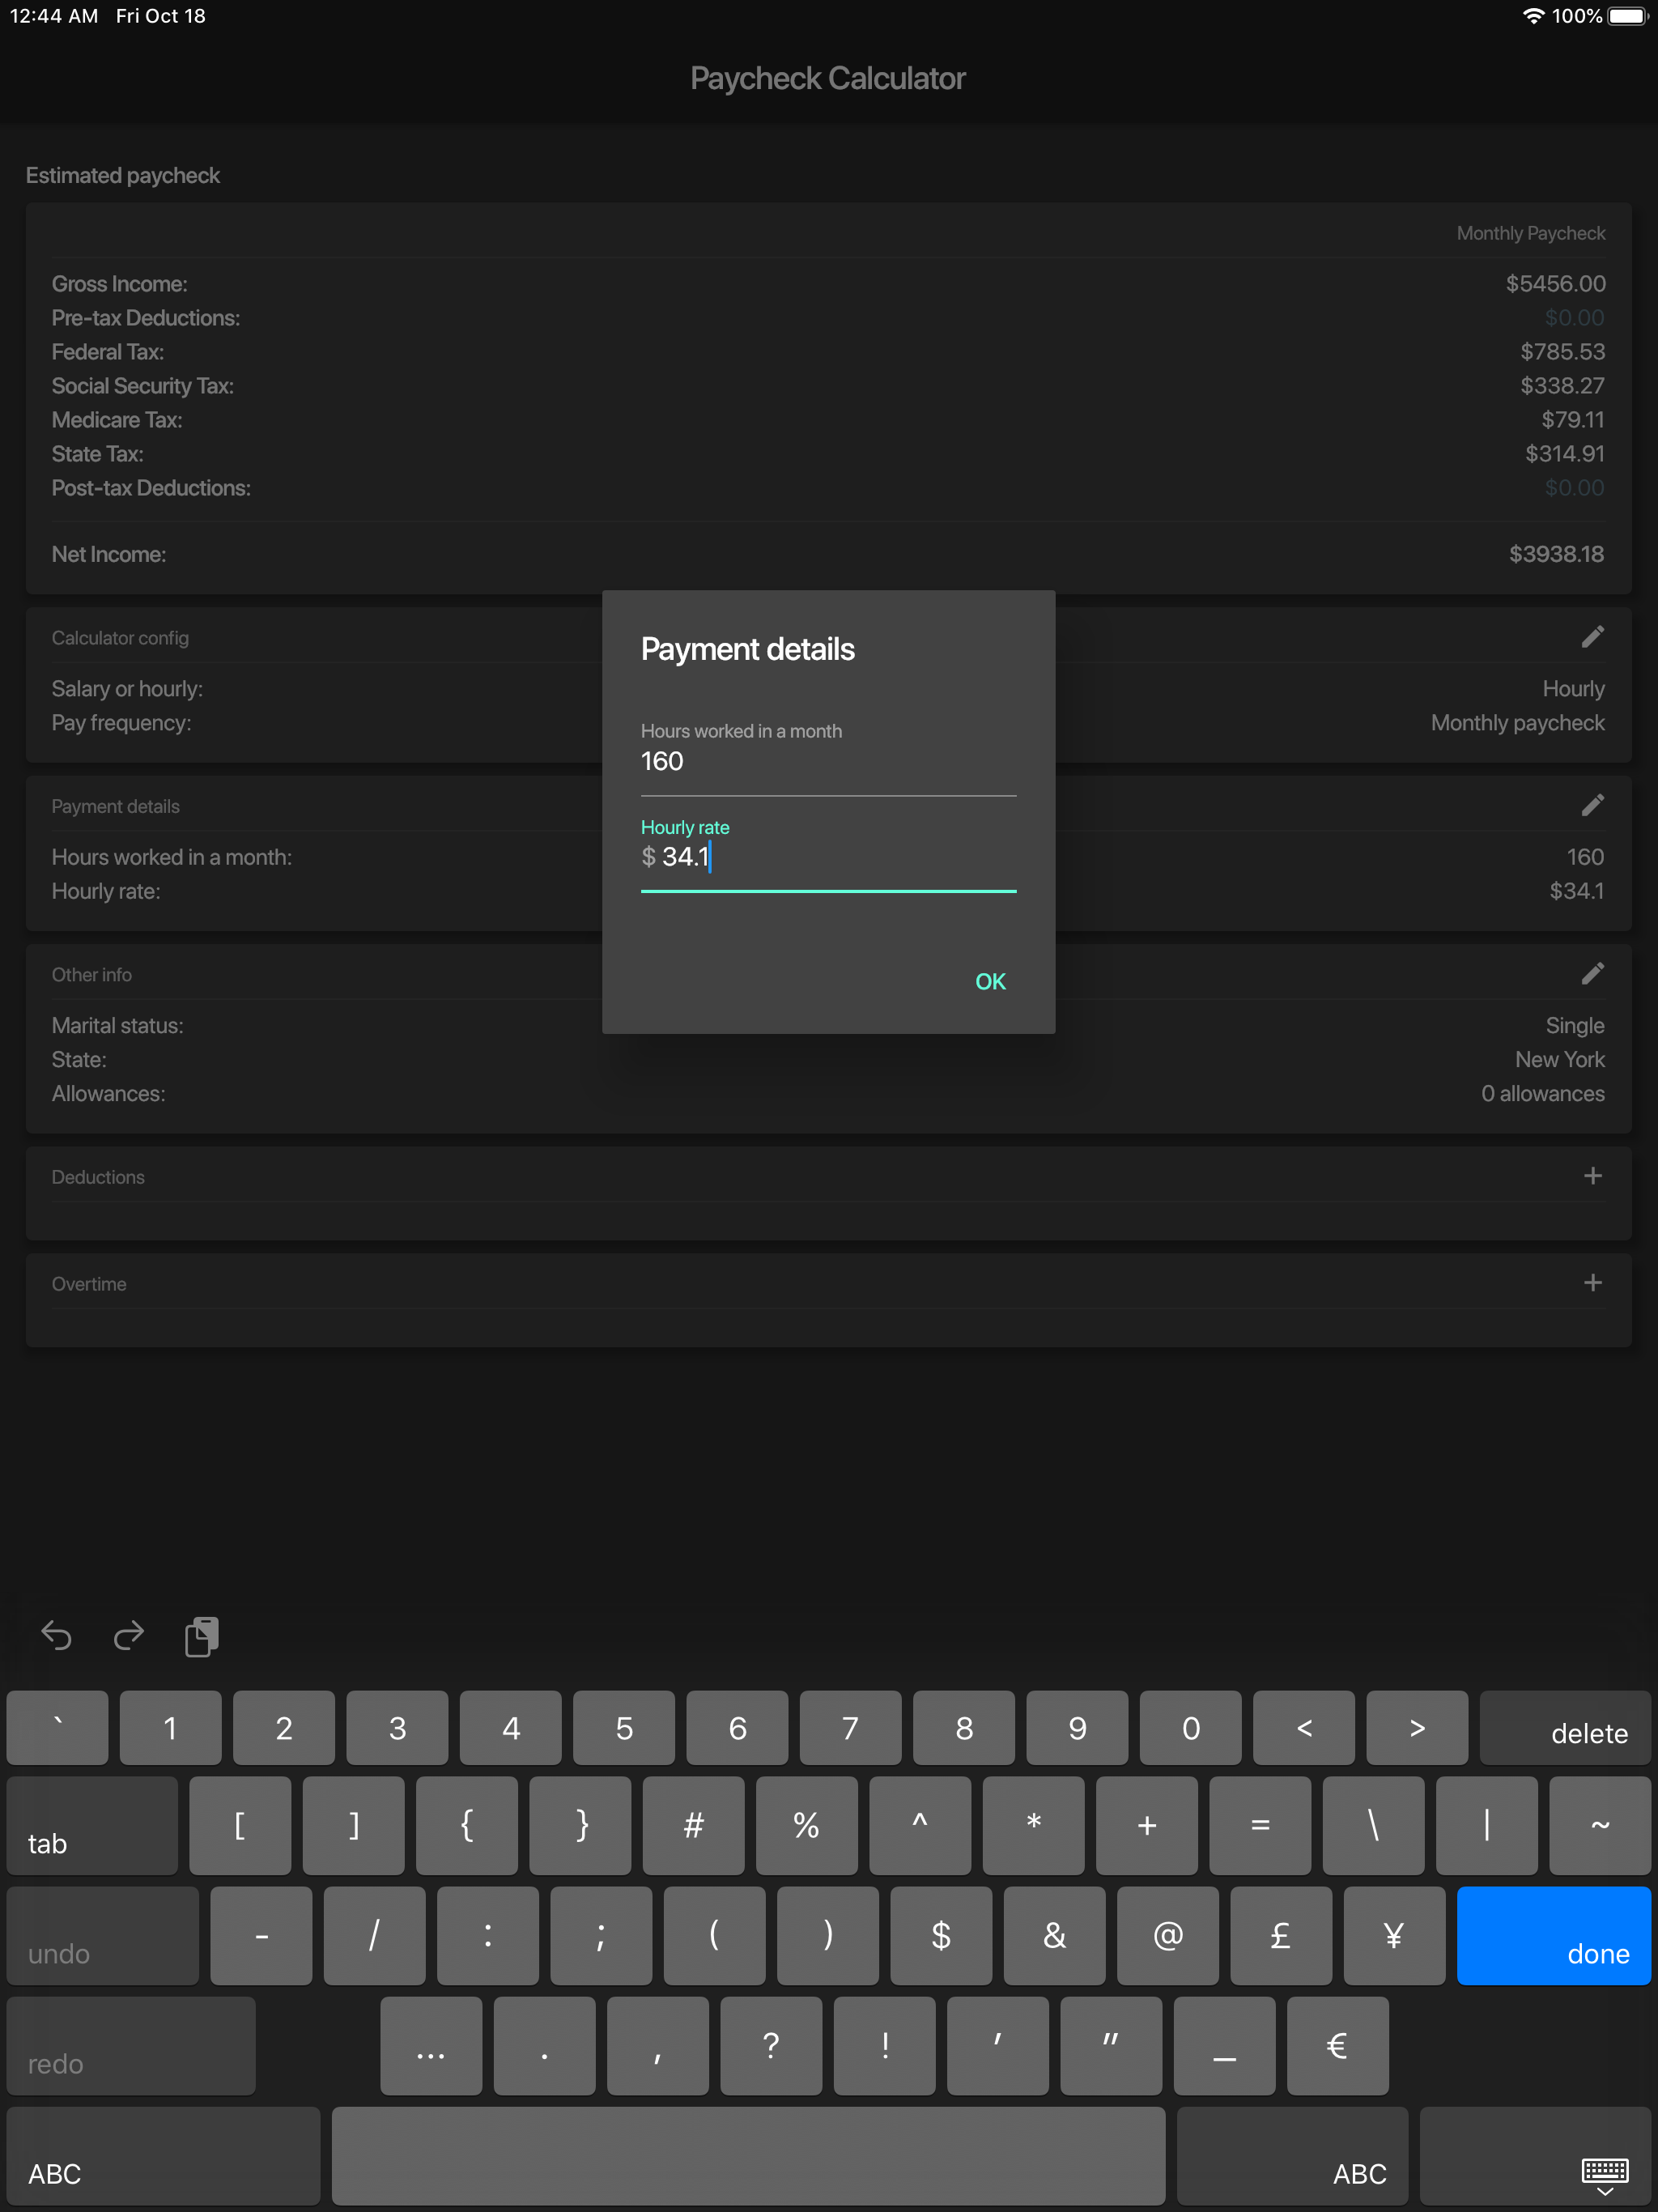This screenshot has width=1658, height=2212.
Task: Type digit 5 on keyboard
Action: pyautogui.click(x=624, y=1728)
